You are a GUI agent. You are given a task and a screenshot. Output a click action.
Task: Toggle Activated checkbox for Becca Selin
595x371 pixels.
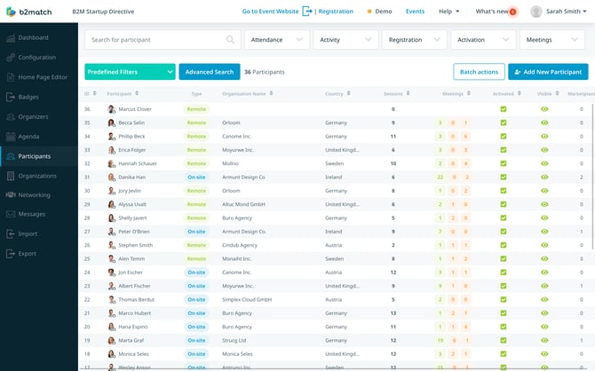point(504,122)
